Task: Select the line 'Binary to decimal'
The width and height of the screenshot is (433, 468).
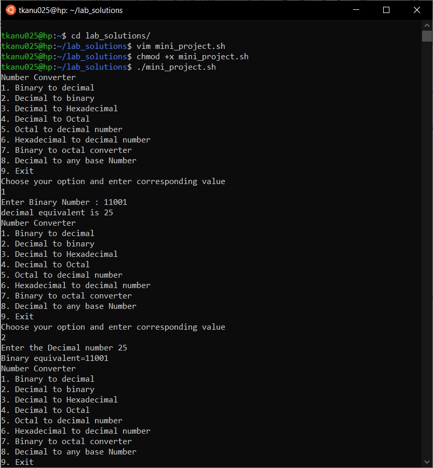Action: (48, 87)
